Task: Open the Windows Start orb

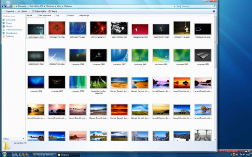Action: [4, 155]
